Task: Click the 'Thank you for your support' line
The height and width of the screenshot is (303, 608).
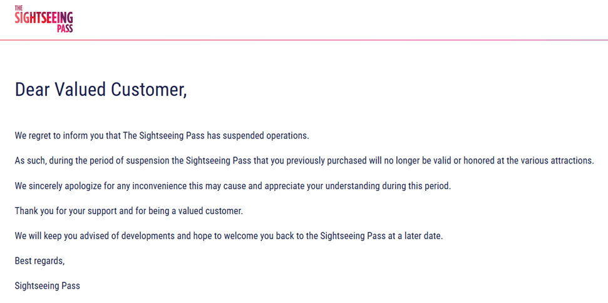Action: pyautogui.click(x=129, y=212)
